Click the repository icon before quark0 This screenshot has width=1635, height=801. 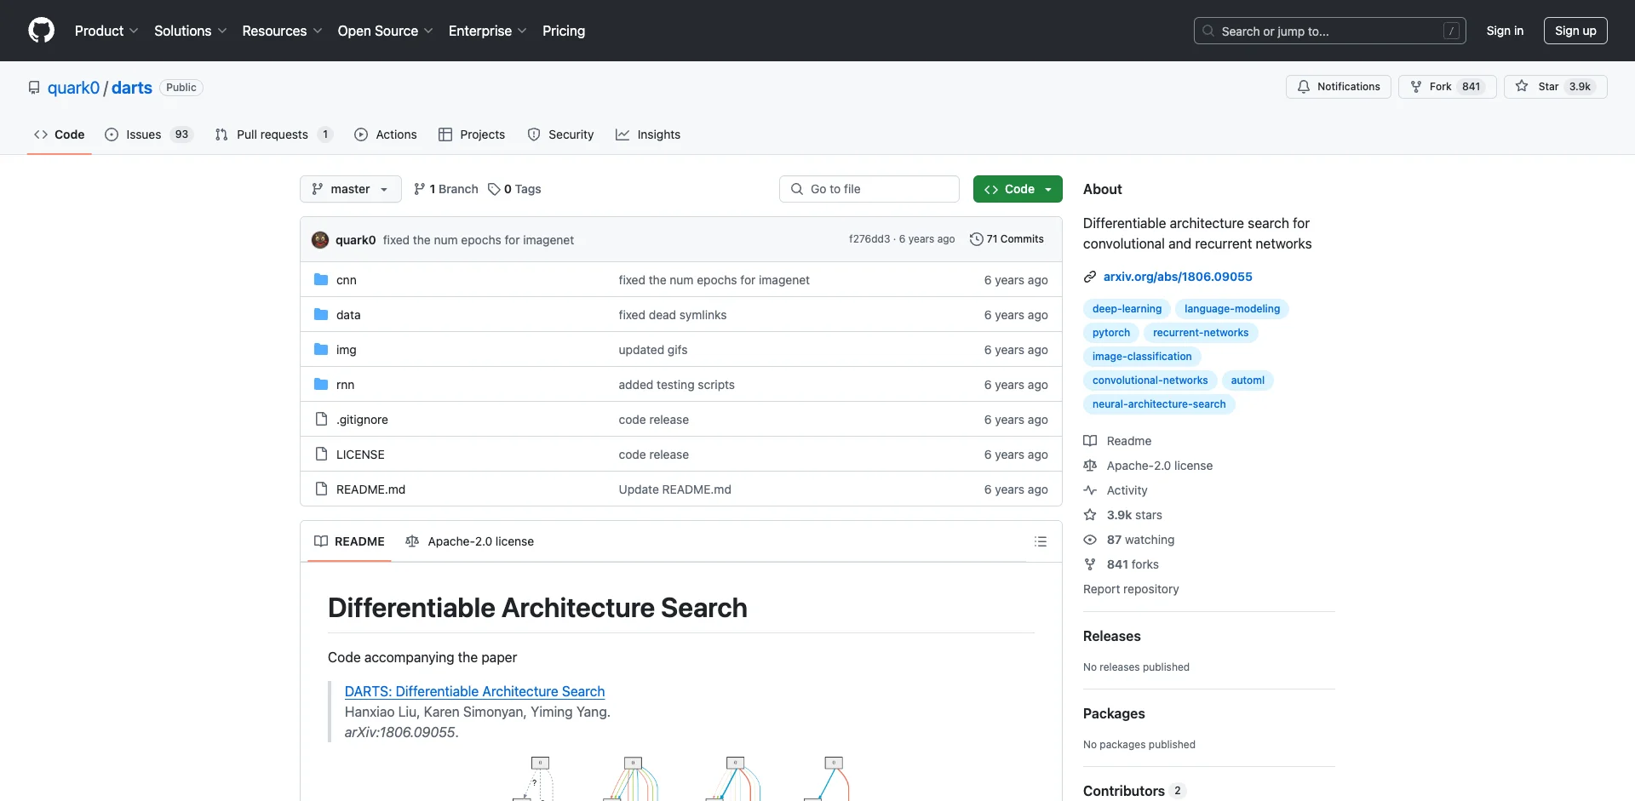point(34,88)
